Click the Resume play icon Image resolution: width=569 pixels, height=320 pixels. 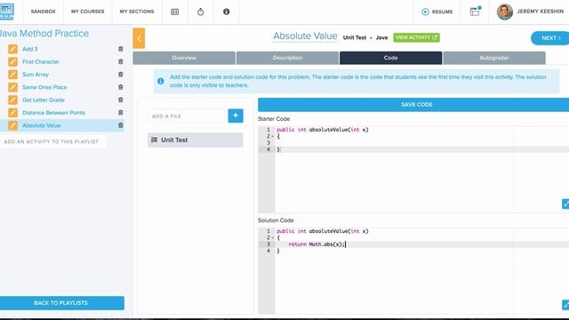click(x=425, y=12)
